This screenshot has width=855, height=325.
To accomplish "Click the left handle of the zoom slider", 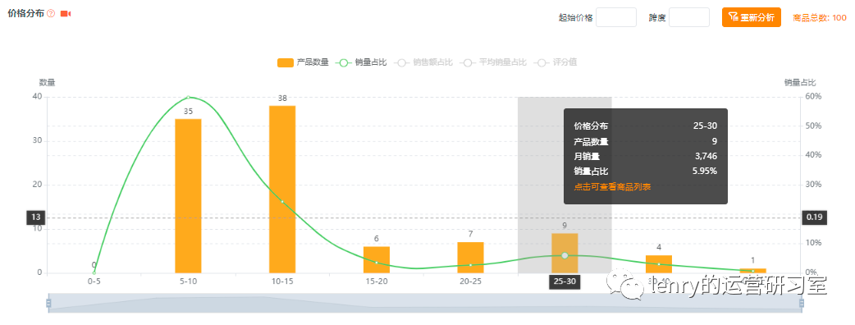I will (48, 303).
